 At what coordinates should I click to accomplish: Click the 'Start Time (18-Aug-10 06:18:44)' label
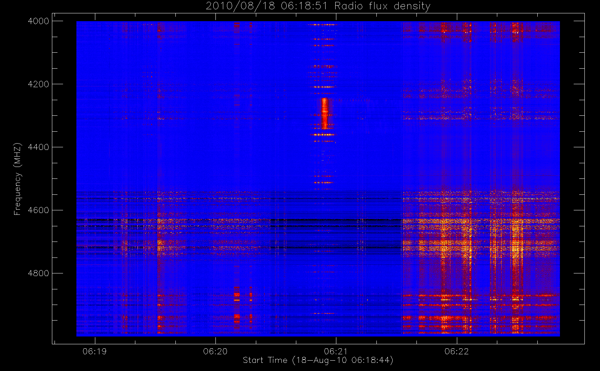(318, 360)
